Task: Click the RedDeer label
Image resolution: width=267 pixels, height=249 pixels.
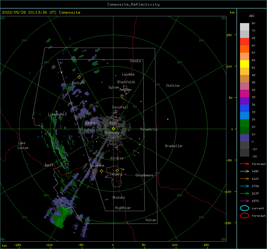Action: (x=126, y=90)
